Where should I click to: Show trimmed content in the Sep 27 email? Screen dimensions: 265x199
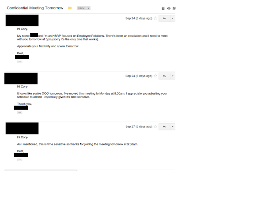pos(19,160)
